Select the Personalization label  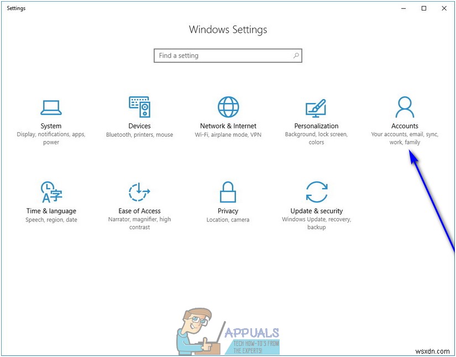click(316, 126)
